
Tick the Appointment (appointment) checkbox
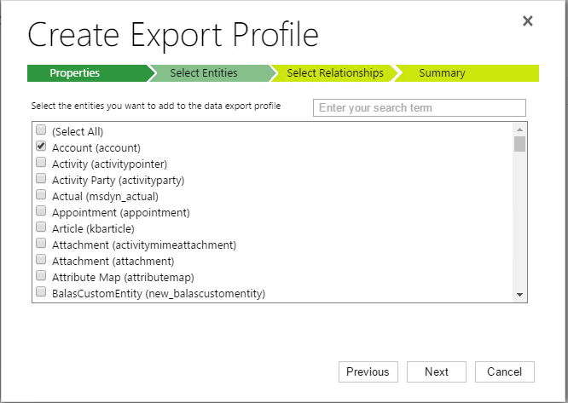tap(41, 210)
